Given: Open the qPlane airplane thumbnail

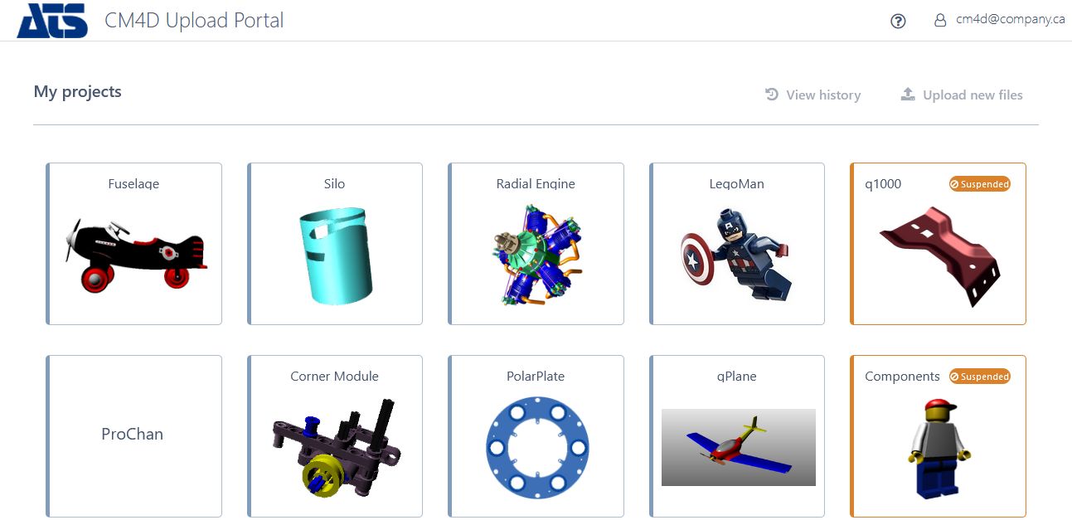Looking at the screenshot, I should (739, 447).
